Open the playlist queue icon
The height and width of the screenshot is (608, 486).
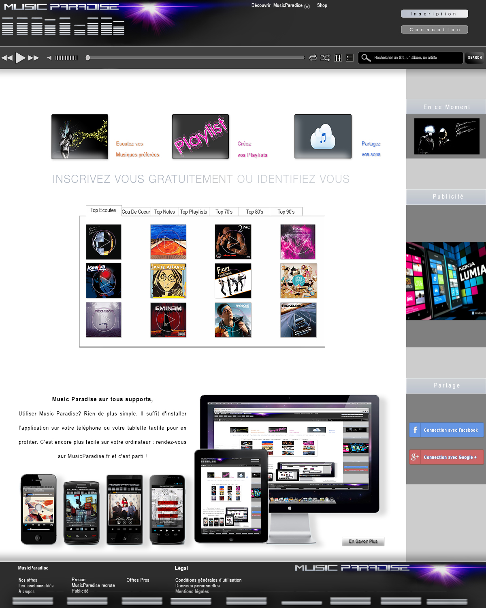pos(350,58)
